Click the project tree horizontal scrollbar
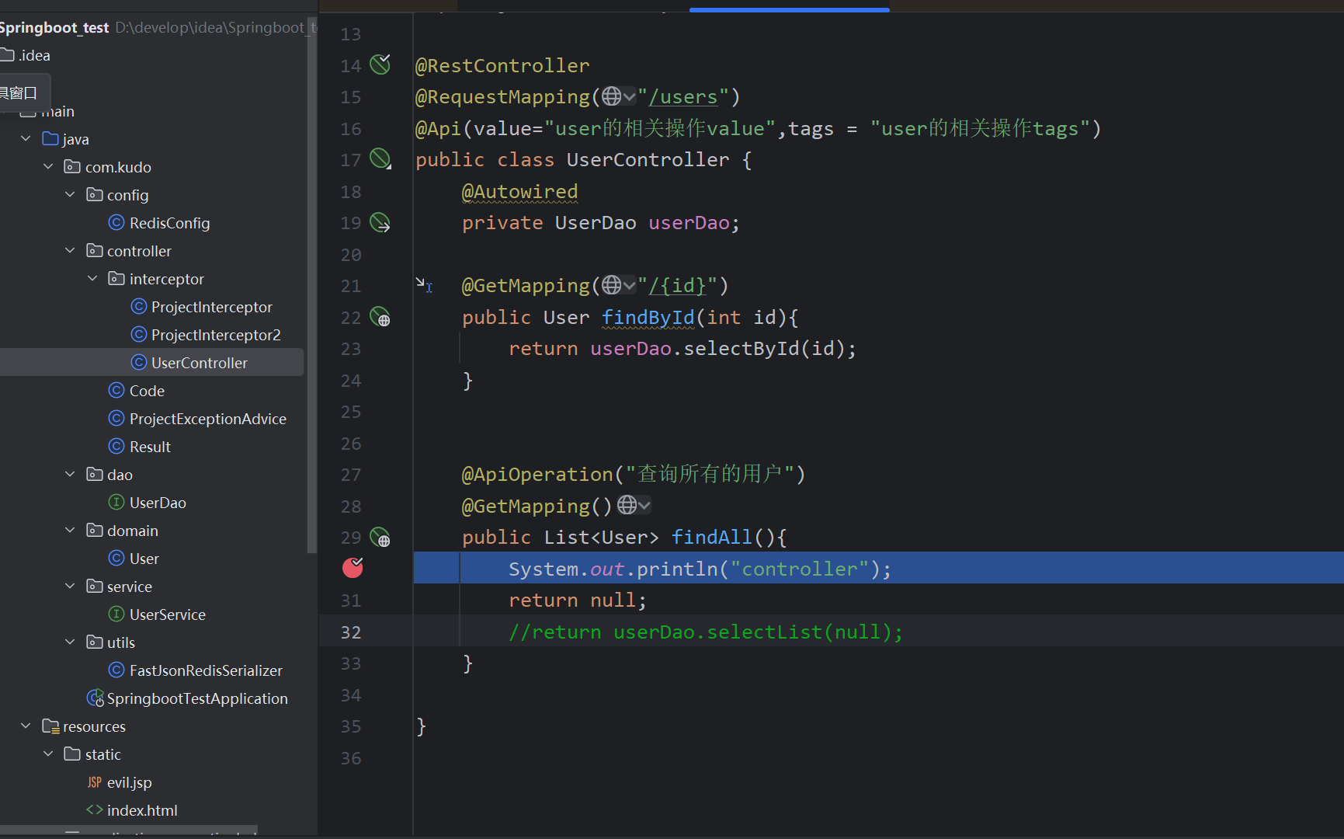This screenshot has width=1344, height=839. [129, 830]
